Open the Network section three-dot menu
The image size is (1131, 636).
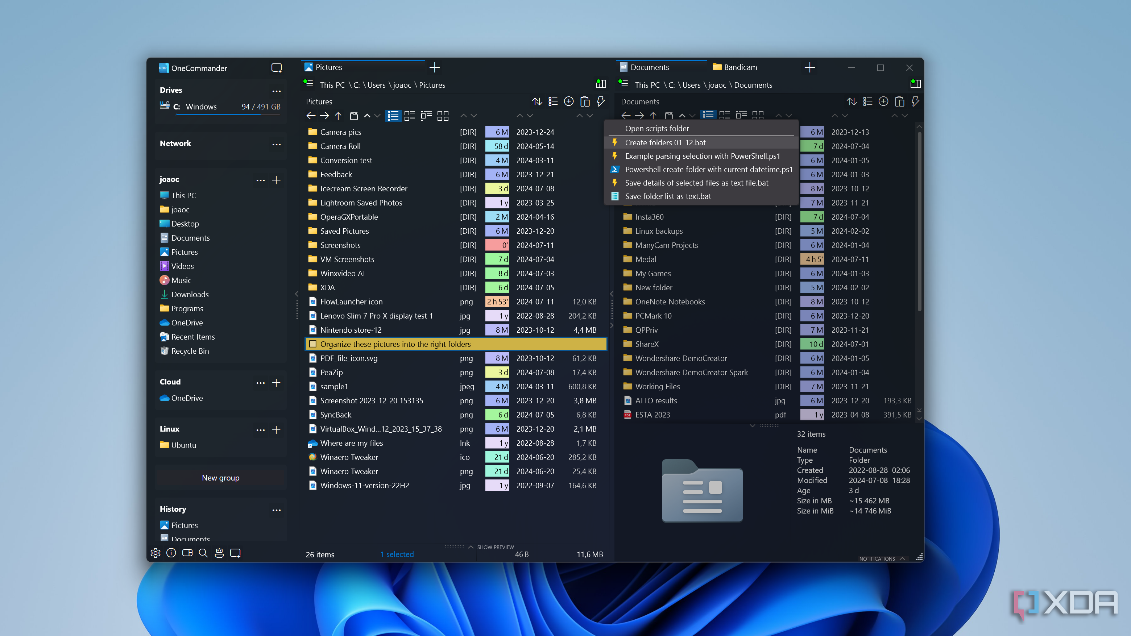point(276,144)
